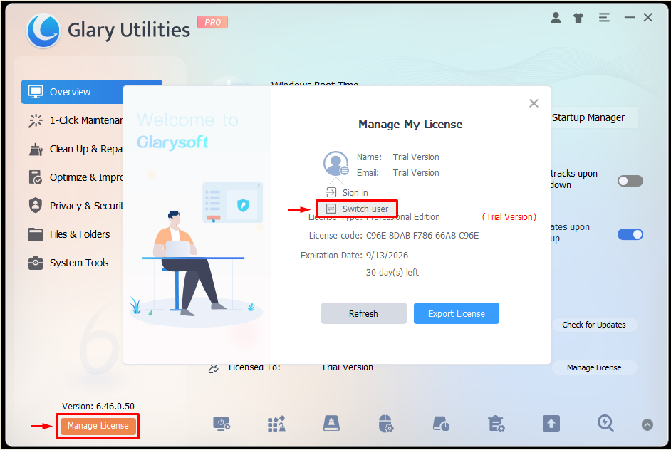Disable check updates upon startup toggle
671x450 pixels.
630,234
